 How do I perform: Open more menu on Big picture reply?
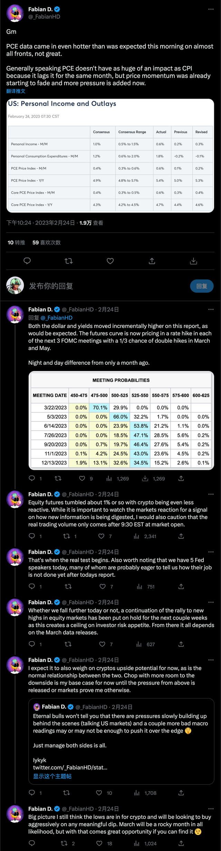tap(211, 809)
